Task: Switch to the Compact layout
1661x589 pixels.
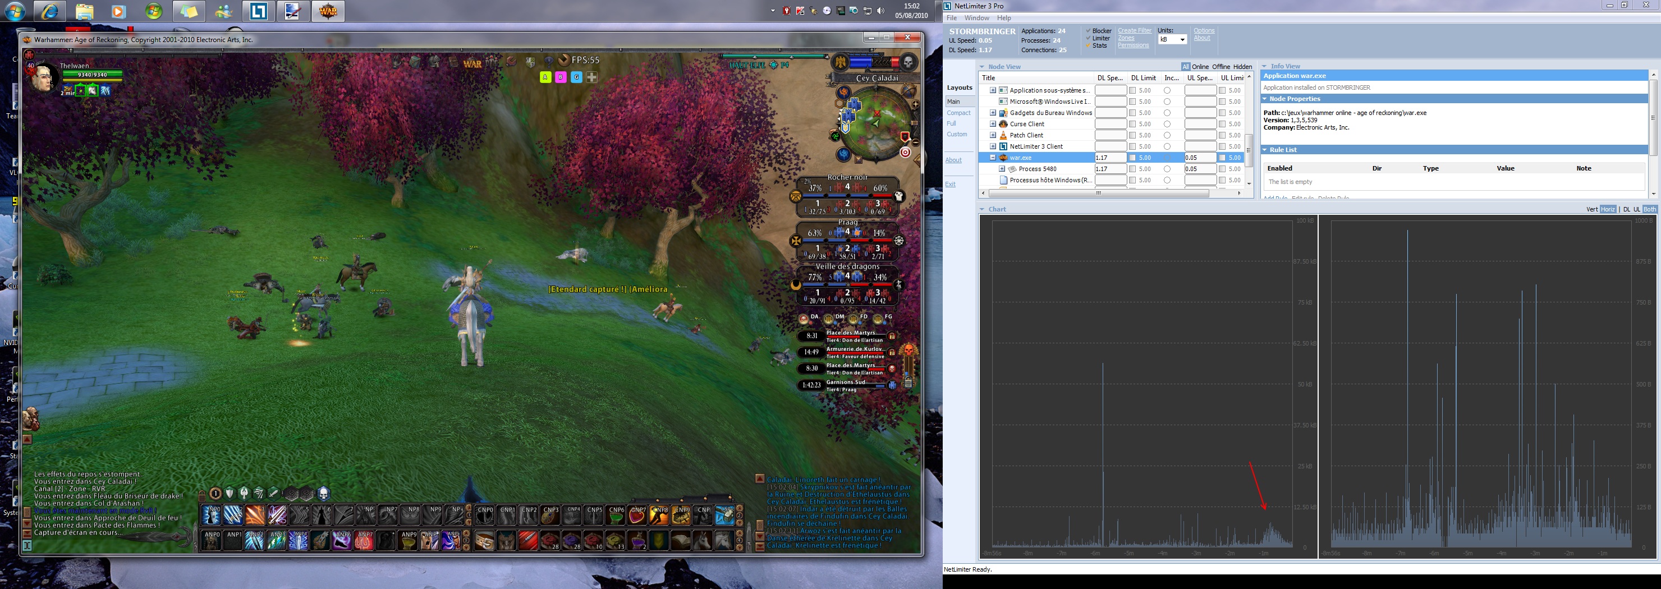Action: coord(958,113)
